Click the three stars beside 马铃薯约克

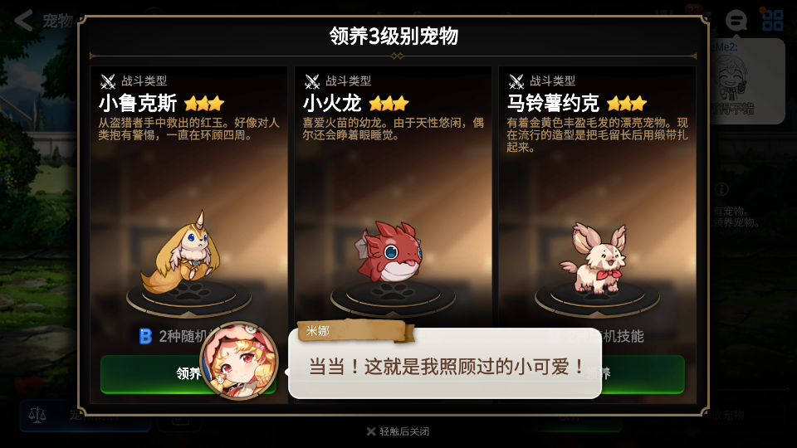[627, 104]
